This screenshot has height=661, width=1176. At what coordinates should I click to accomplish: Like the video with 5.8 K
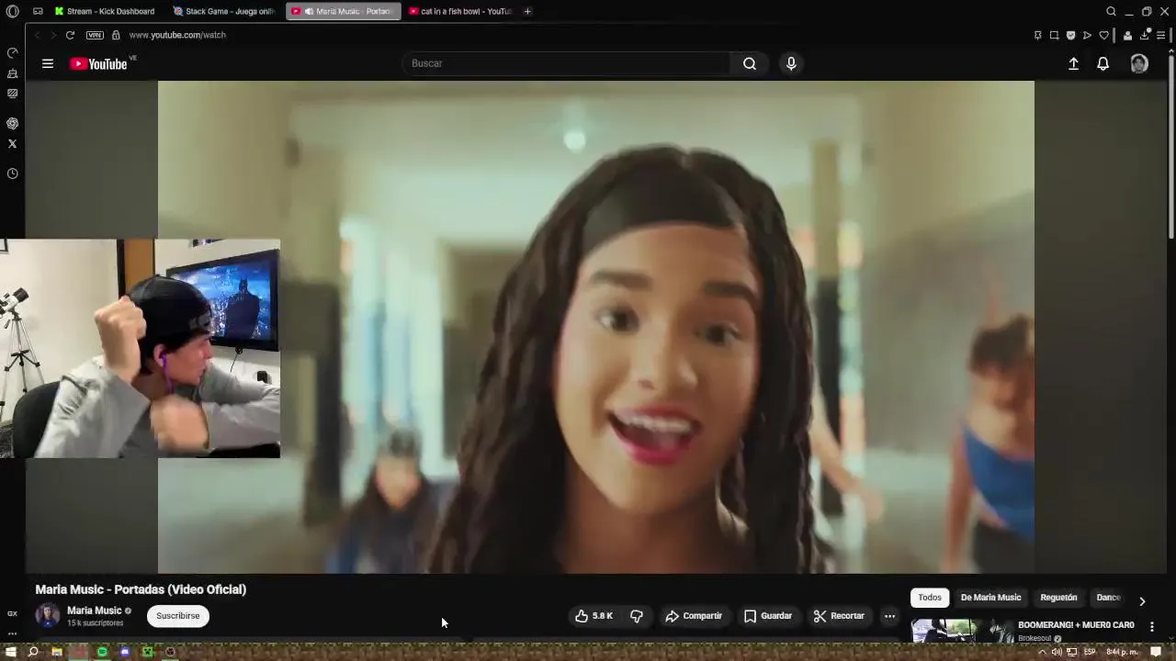(594, 616)
